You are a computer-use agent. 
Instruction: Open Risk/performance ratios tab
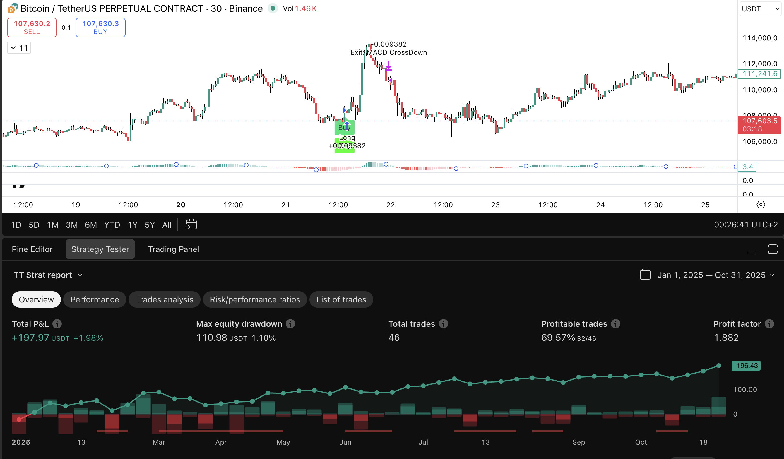[x=255, y=299]
